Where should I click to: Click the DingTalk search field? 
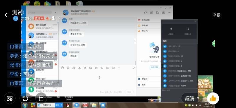pyautogui.click(x=40, y=13)
